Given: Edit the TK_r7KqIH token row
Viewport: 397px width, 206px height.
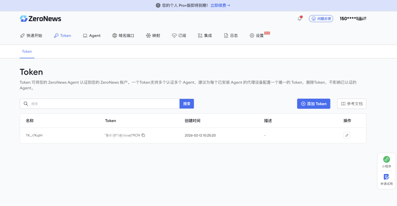Looking at the screenshot, I should [x=347, y=135].
